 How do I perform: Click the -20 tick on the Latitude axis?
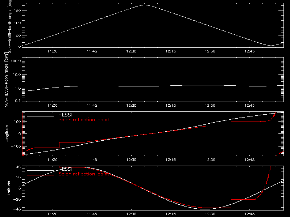coord(17,199)
